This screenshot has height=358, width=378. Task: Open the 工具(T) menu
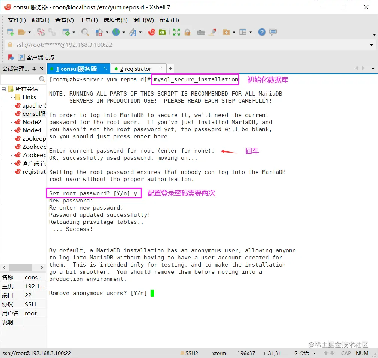pos(89,20)
